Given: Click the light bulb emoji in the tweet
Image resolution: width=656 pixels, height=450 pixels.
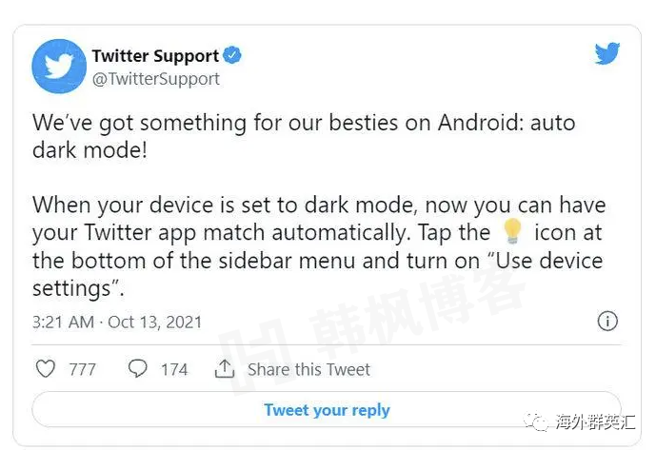Looking at the screenshot, I should pos(512,232).
